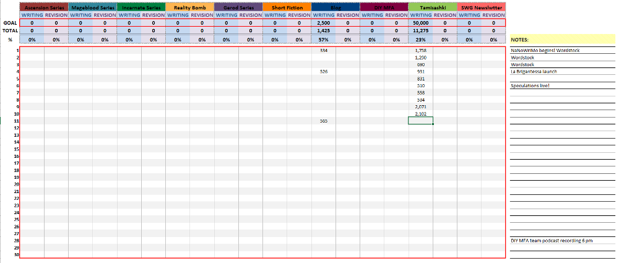Click the Tamisashki goal cell showing 50,000

tap(420, 23)
